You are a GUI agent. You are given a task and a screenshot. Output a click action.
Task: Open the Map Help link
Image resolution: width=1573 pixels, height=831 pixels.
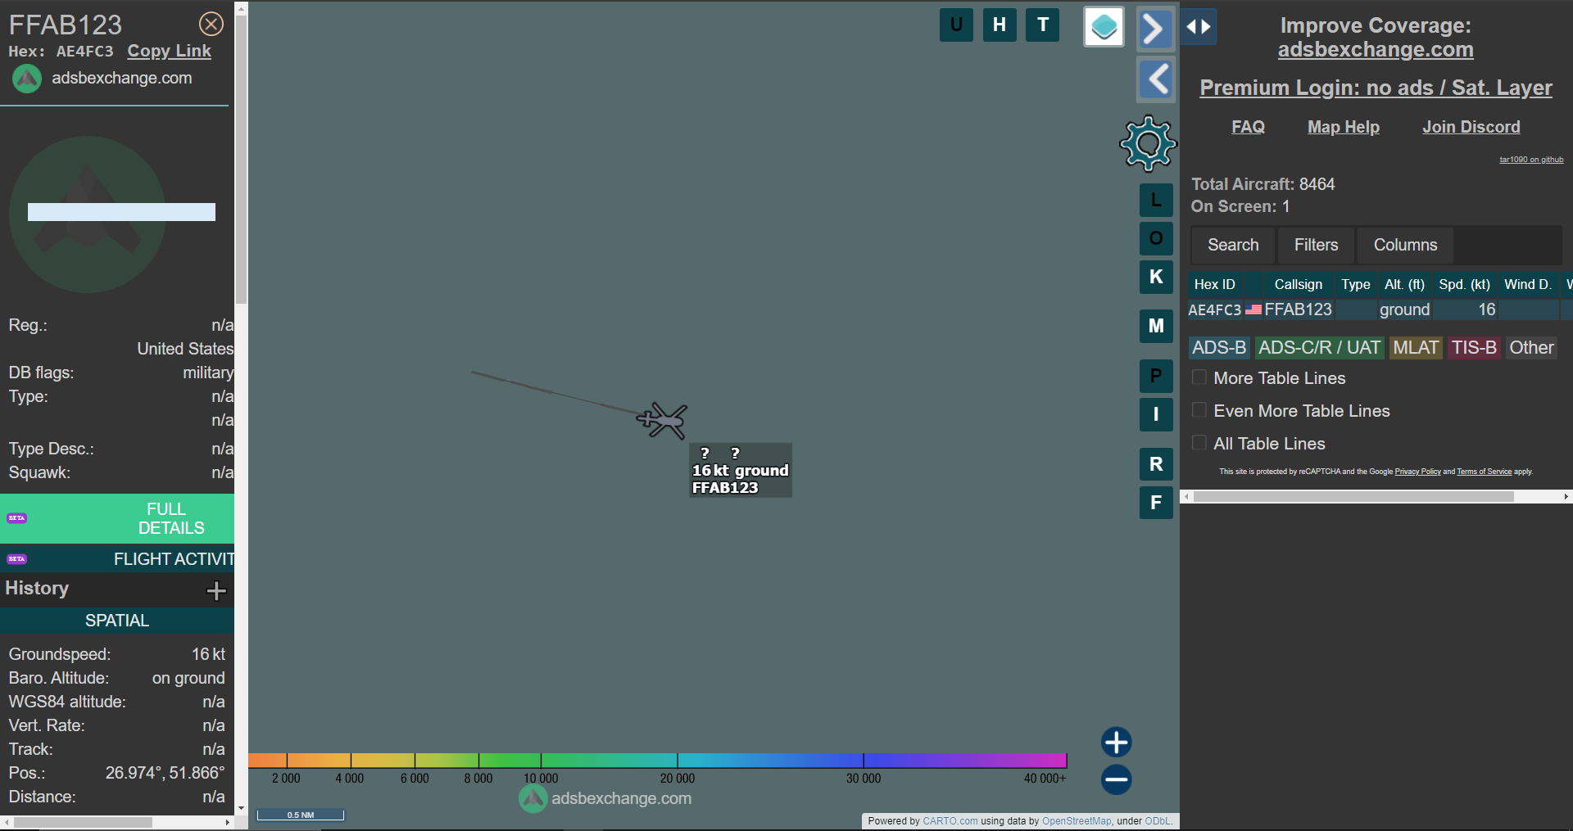click(1344, 127)
